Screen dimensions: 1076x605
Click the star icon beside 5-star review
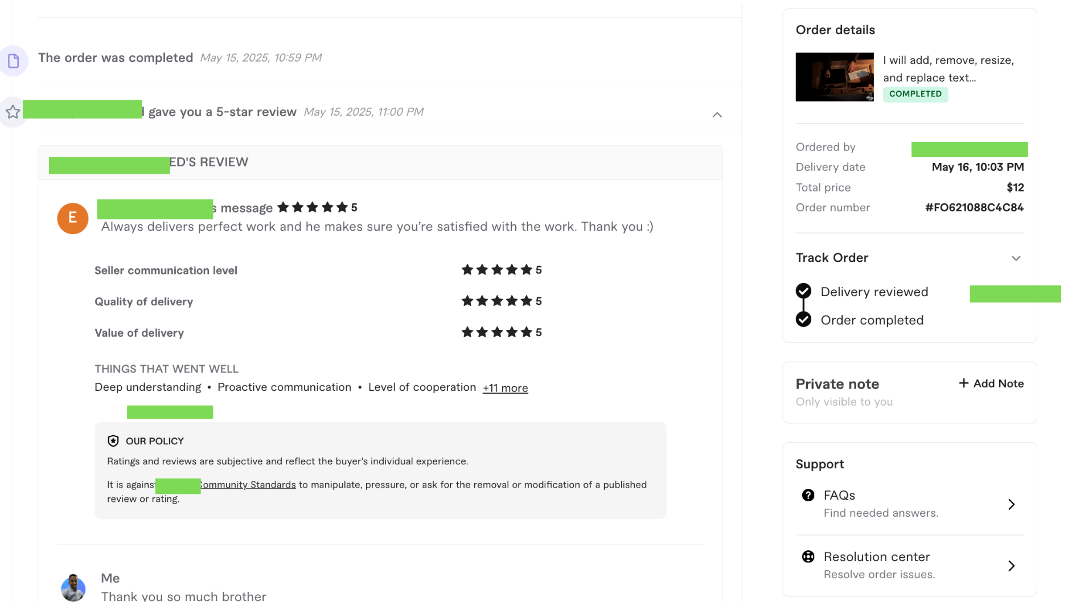[13, 112]
